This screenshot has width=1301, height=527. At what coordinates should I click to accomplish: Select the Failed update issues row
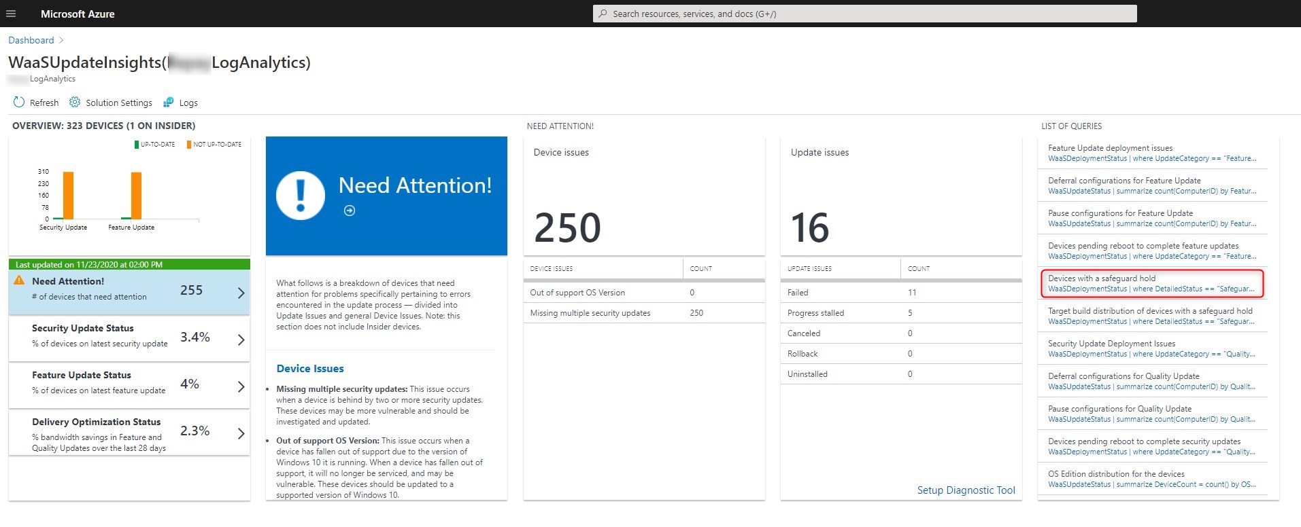tap(901, 293)
